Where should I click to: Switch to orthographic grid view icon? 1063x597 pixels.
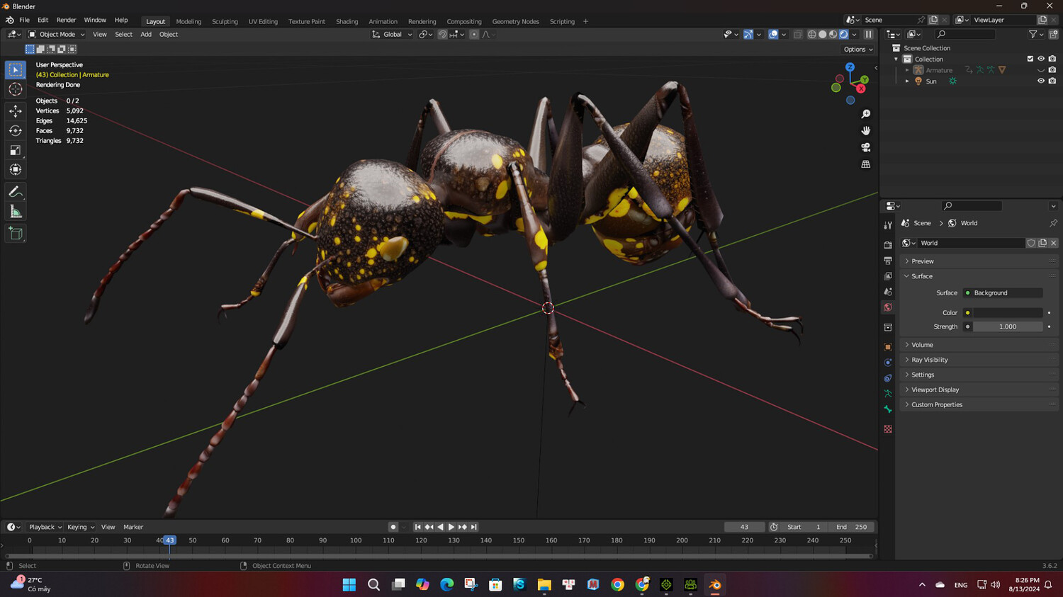(x=865, y=164)
